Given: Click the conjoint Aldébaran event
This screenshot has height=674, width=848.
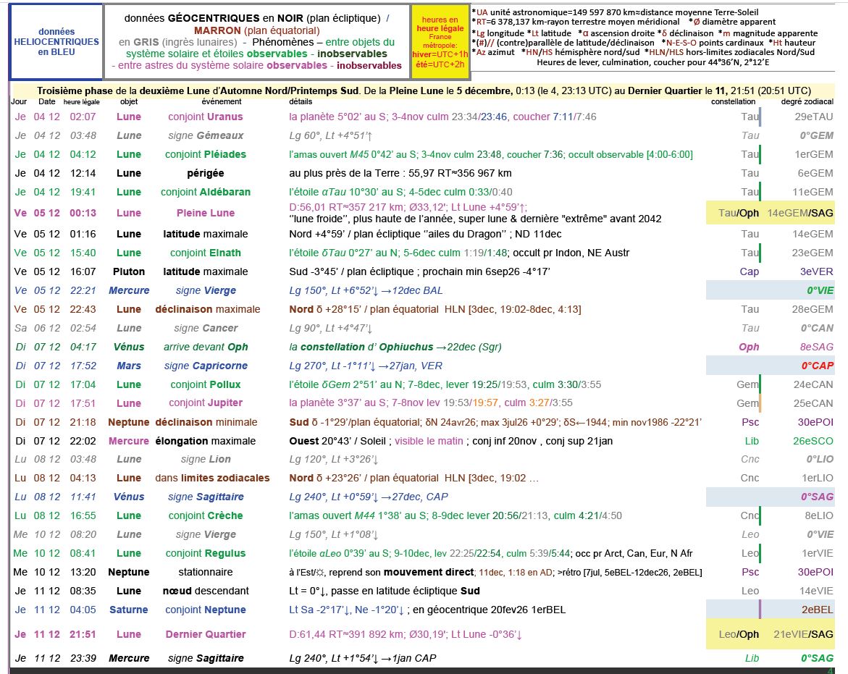Looking at the screenshot, I should (206, 192).
